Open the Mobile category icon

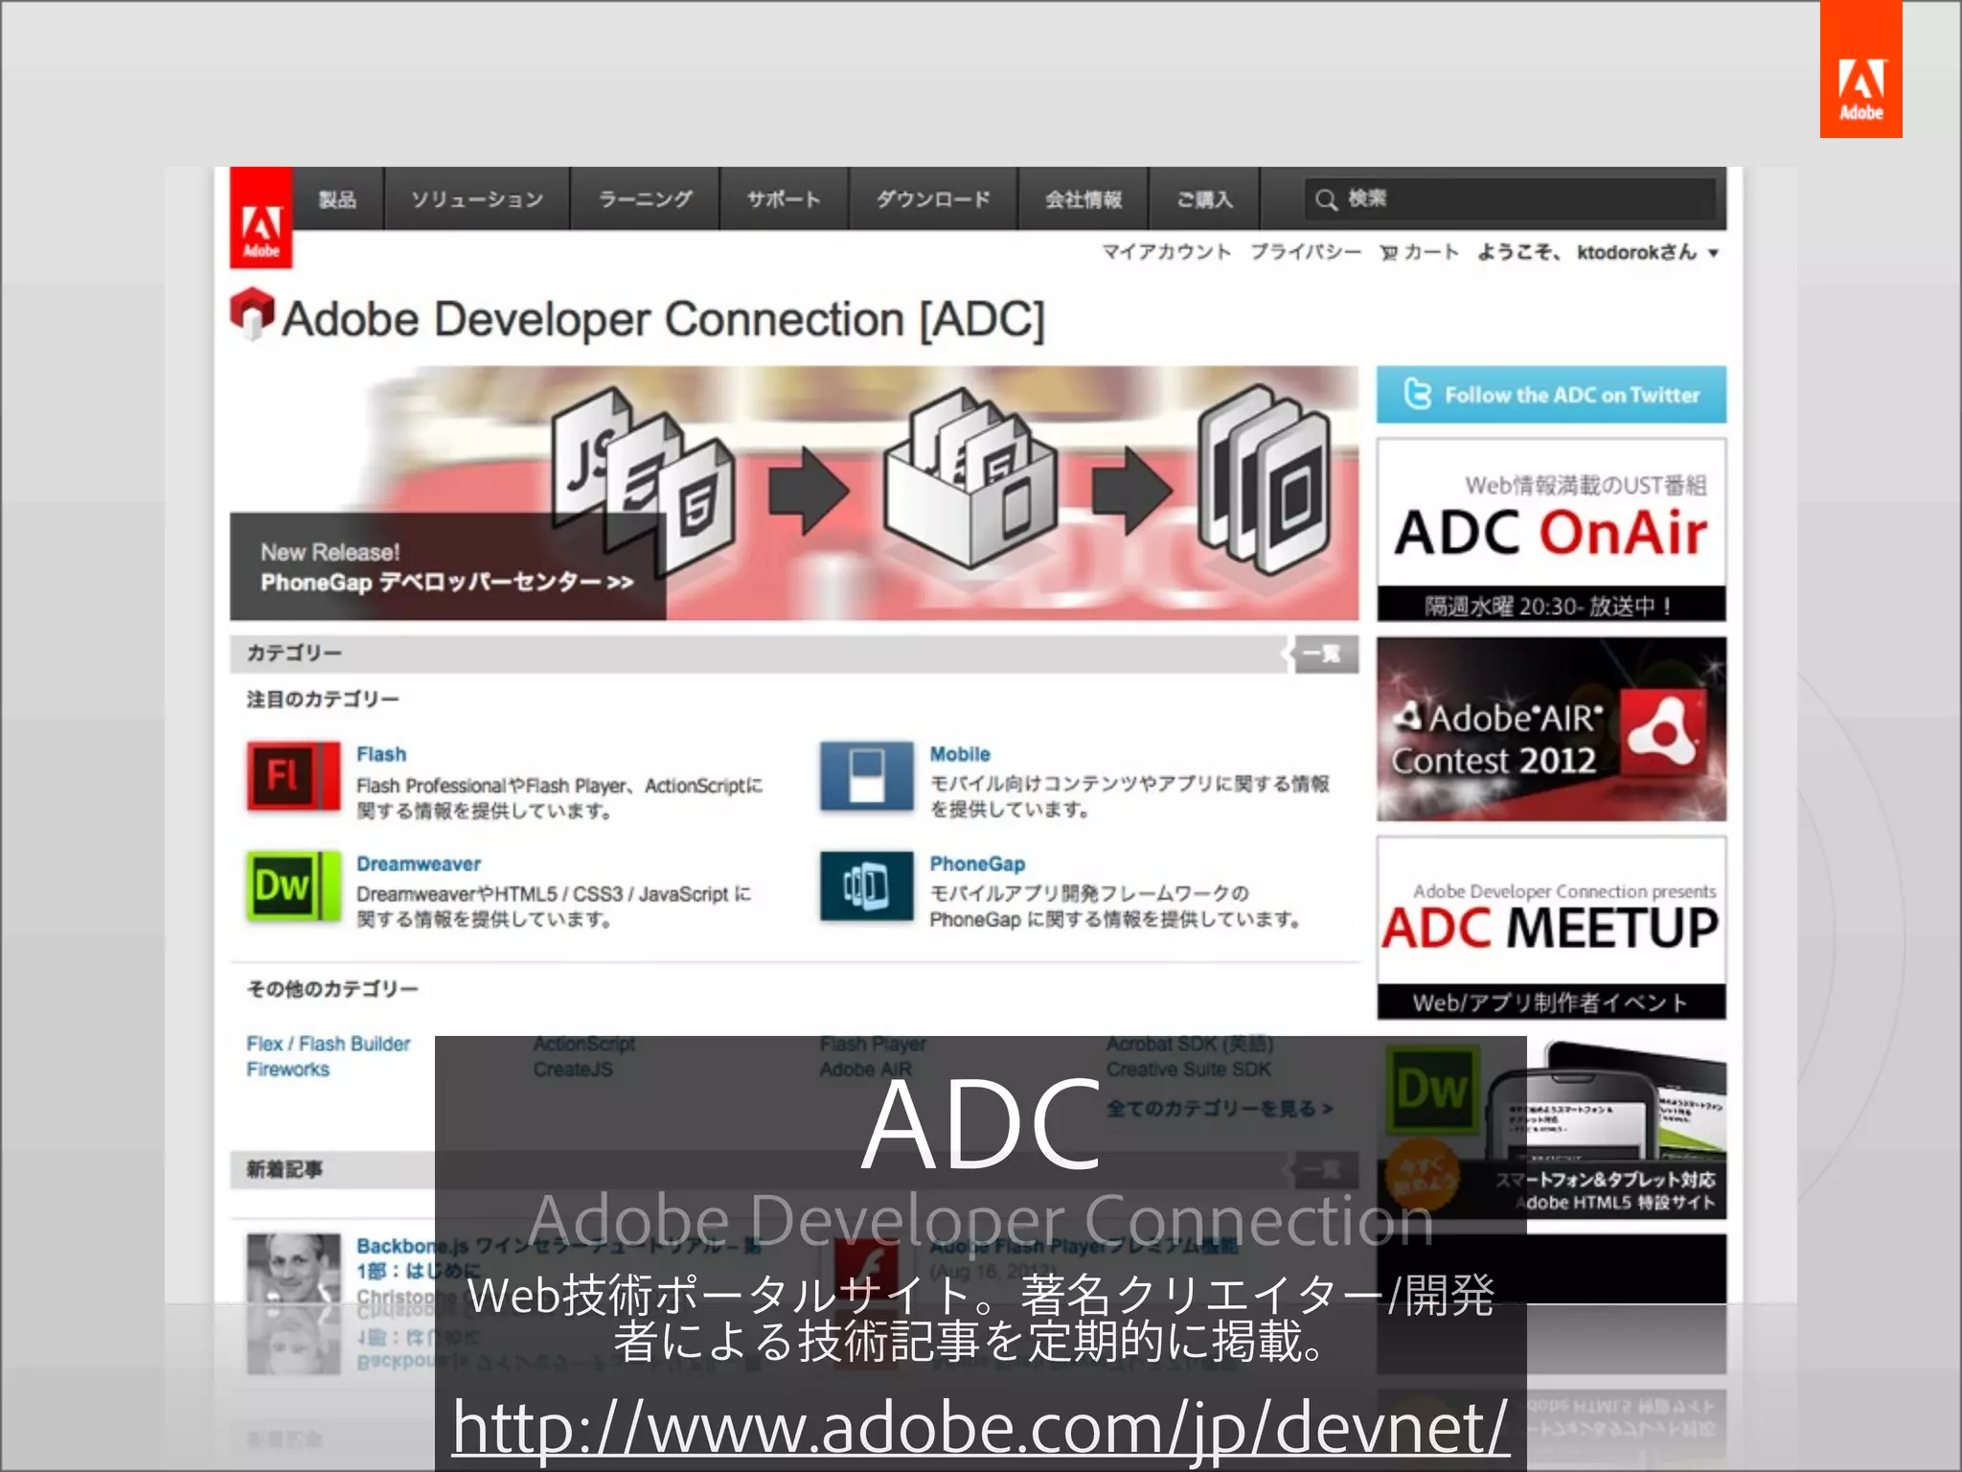click(866, 776)
